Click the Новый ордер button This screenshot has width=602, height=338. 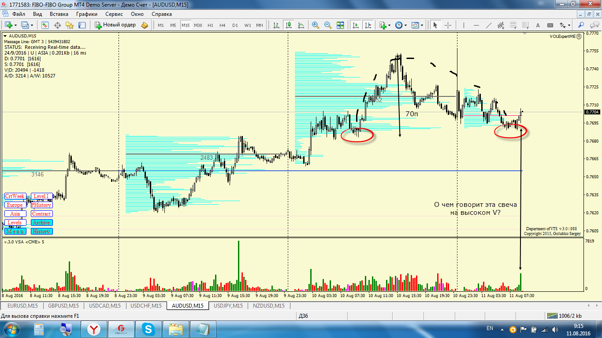pyautogui.click(x=115, y=25)
